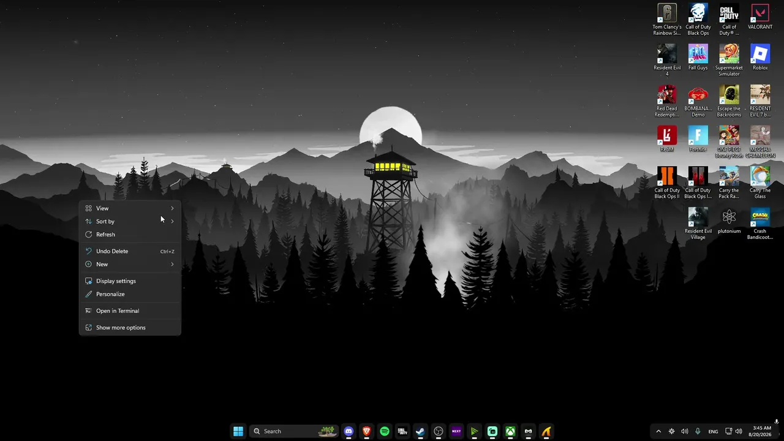
Task: Open the ENG language indicator
Action: click(x=713, y=431)
